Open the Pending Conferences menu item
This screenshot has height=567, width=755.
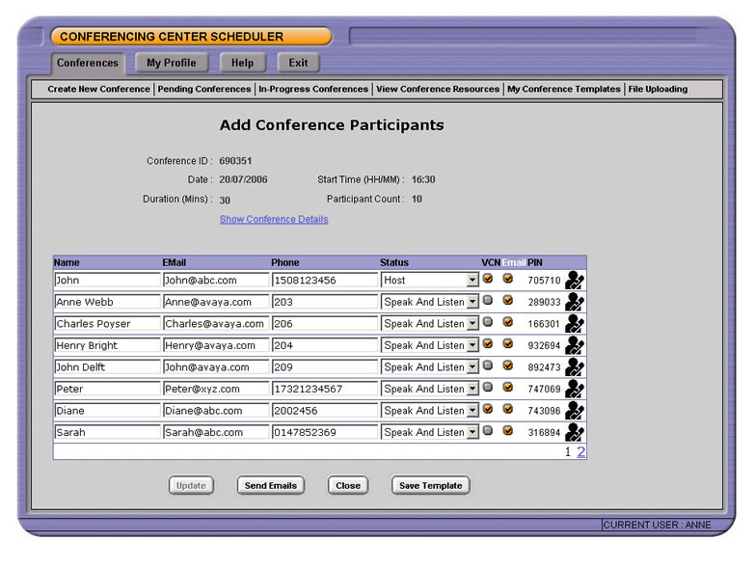point(203,89)
